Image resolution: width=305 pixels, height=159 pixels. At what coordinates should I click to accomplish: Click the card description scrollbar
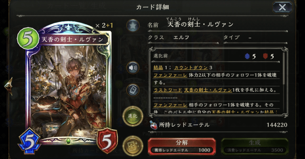(x=284, y=68)
